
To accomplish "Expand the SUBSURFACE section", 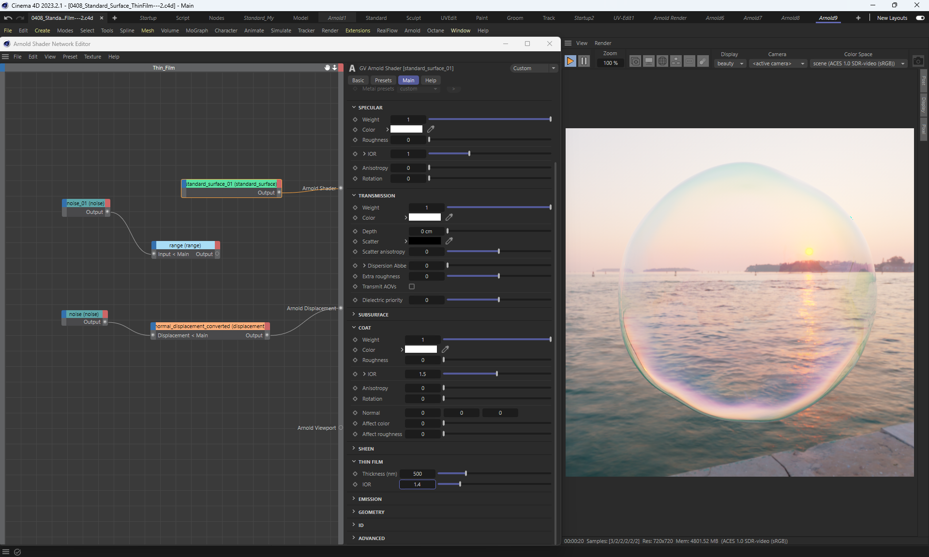I will click(373, 315).
